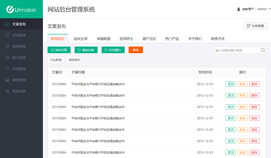This screenshot has height=158, width=271.
Task: Select the 保险常识 category filter
Action: pos(75,60)
